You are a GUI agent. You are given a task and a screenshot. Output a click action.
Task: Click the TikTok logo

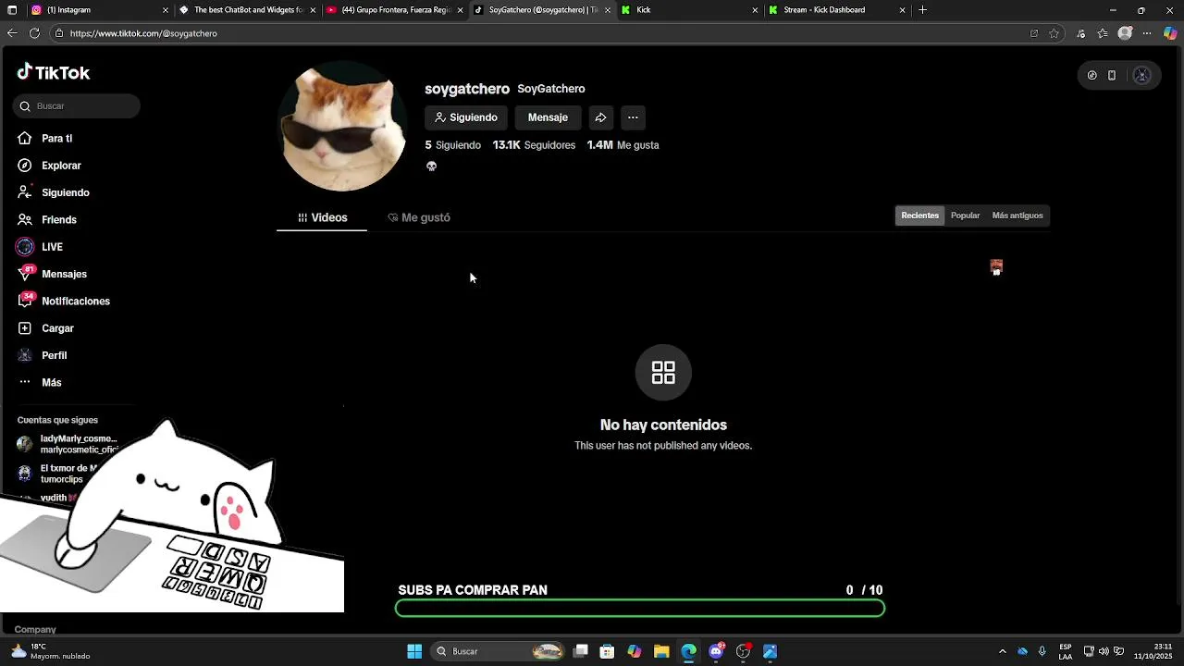click(x=54, y=73)
